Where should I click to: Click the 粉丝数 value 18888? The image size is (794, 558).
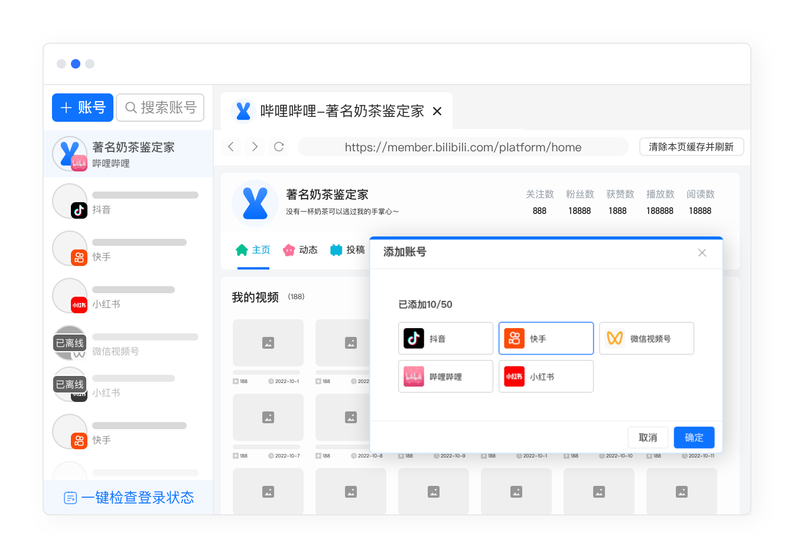click(x=580, y=211)
